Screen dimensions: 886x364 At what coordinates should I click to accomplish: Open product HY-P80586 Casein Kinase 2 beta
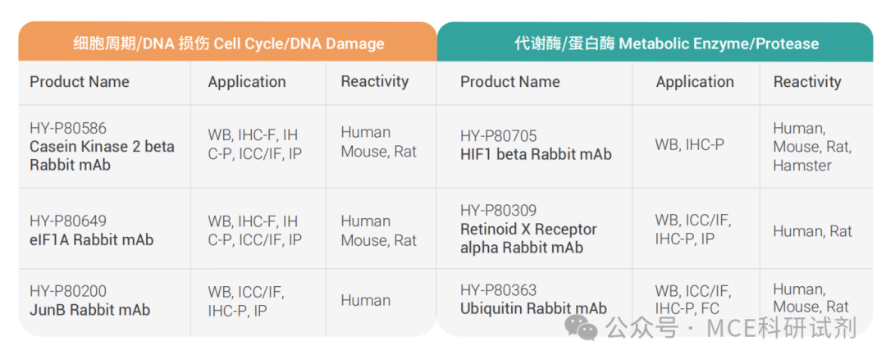(102, 147)
